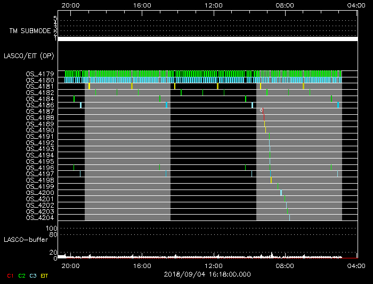The height and width of the screenshot is (284, 373).
Task: Click the TM SUBMODE label
Action: click(x=30, y=31)
